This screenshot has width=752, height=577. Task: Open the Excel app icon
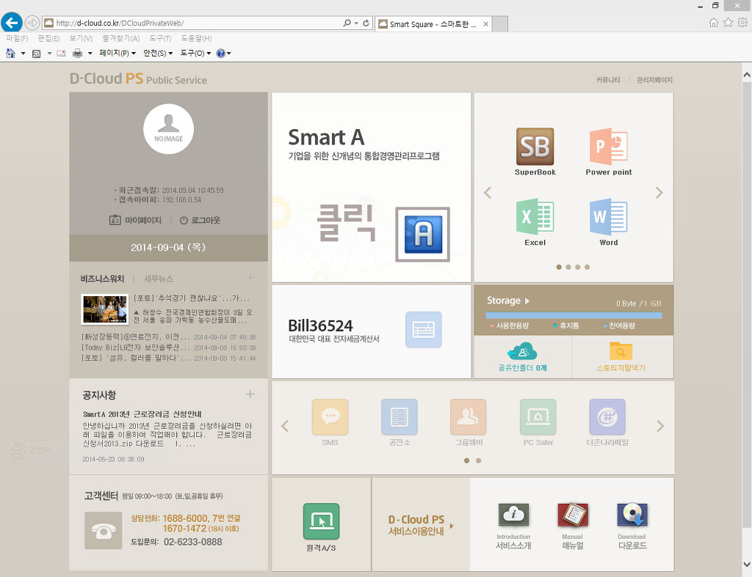535,217
